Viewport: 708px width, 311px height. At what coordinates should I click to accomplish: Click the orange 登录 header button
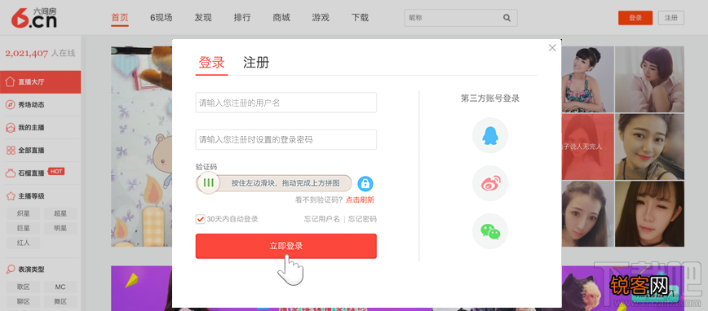coord(635,18)
